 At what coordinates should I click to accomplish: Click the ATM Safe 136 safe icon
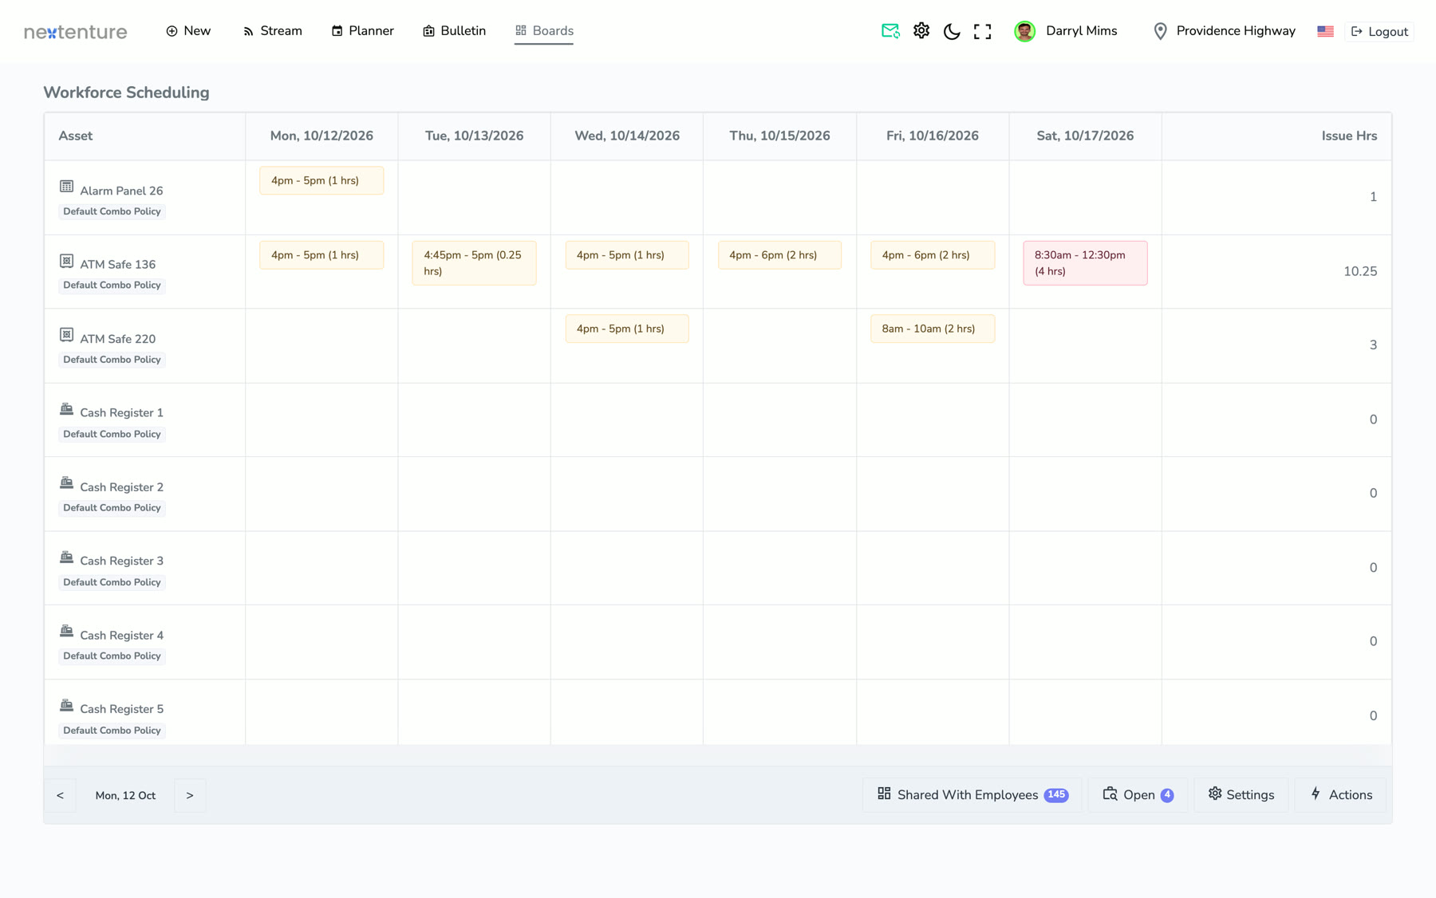coord(66,261)
